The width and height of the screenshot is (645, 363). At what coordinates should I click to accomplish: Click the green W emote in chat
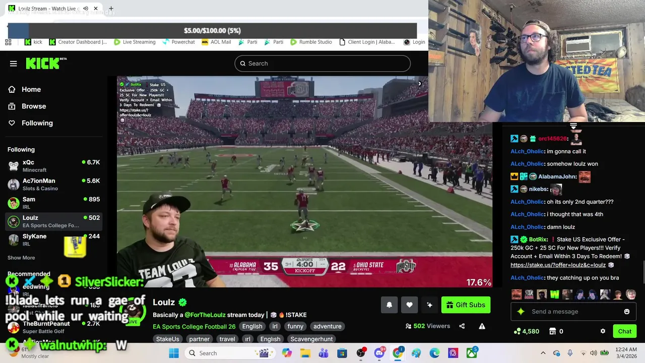coord(554,294)
